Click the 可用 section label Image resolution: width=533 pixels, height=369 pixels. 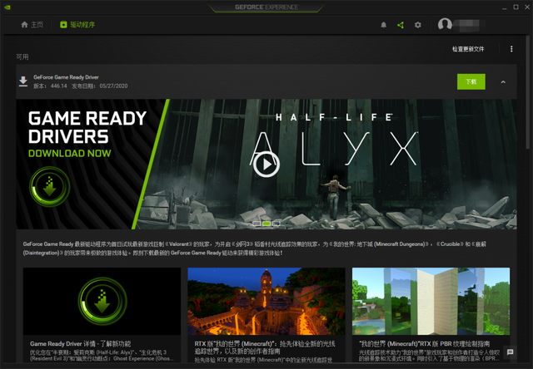22,57
